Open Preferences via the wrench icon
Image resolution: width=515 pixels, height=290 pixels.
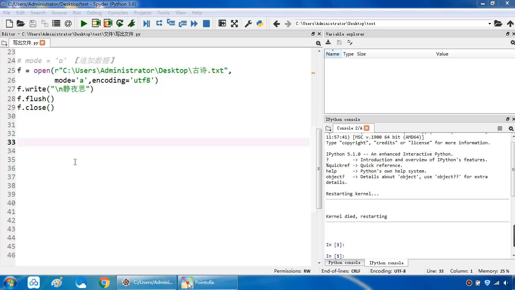tap(248, 23)
